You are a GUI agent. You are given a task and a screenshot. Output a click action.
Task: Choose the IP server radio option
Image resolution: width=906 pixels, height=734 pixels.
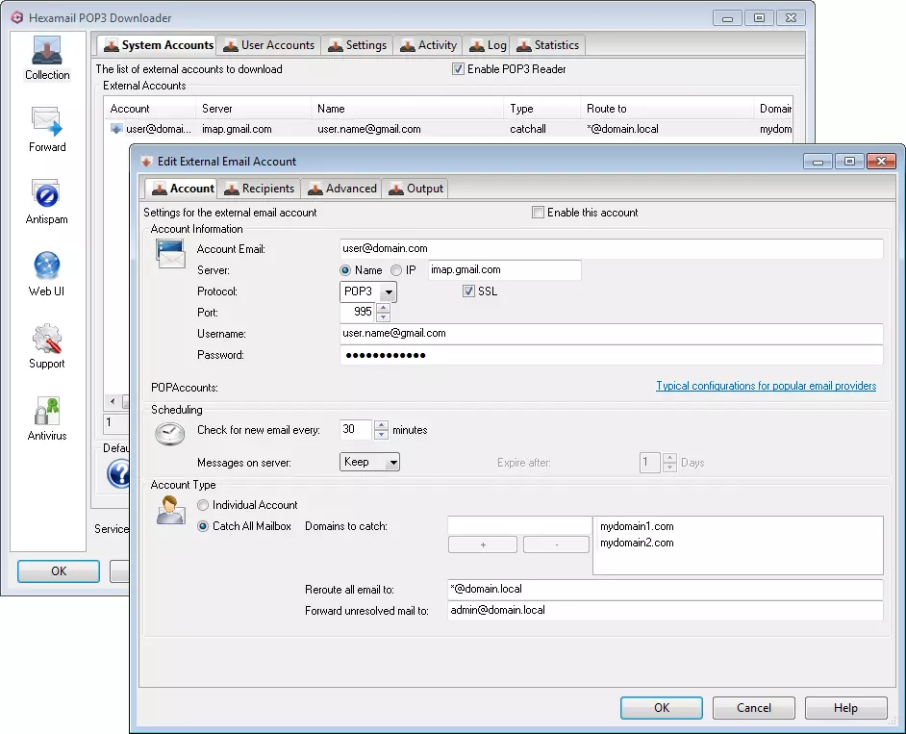tap(396, 270)
